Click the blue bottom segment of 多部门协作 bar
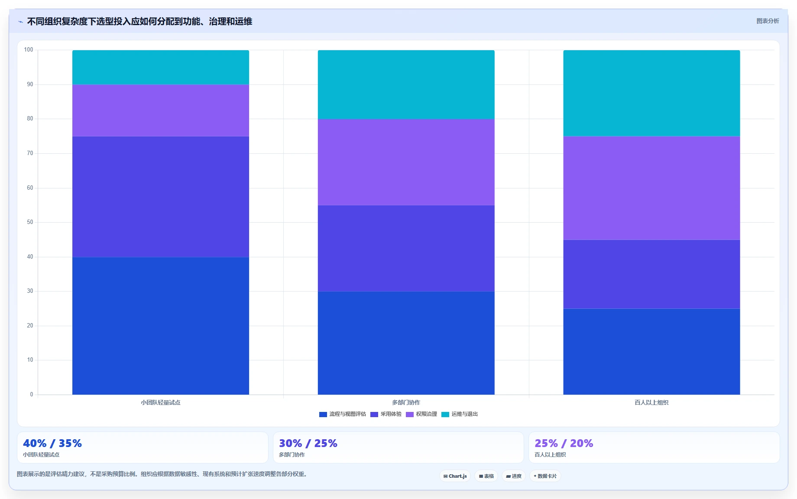Image resolution: width=797 pixels, height=499 pixels. [406, 343]
